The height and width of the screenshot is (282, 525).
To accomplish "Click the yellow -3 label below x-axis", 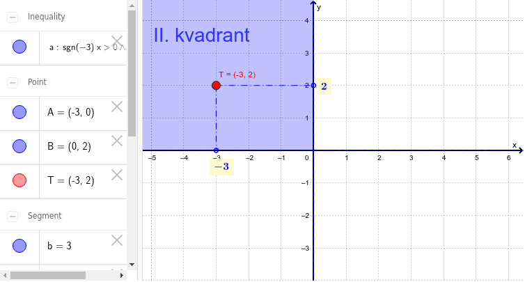I will 221,167.
